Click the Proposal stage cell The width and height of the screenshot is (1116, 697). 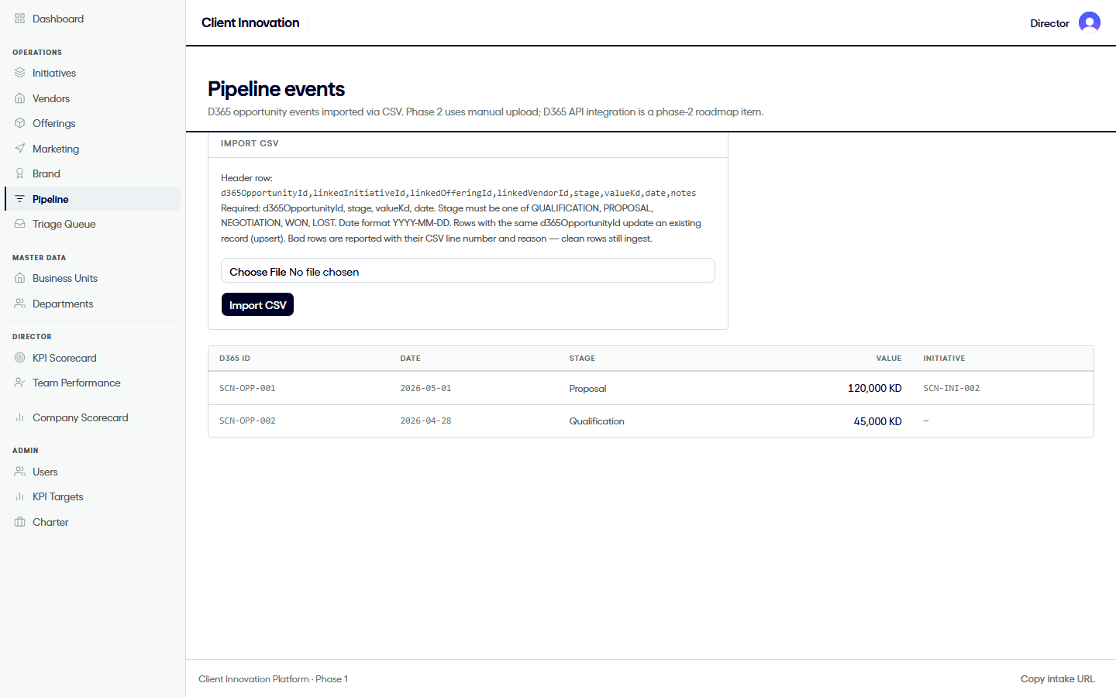[587, 389]
